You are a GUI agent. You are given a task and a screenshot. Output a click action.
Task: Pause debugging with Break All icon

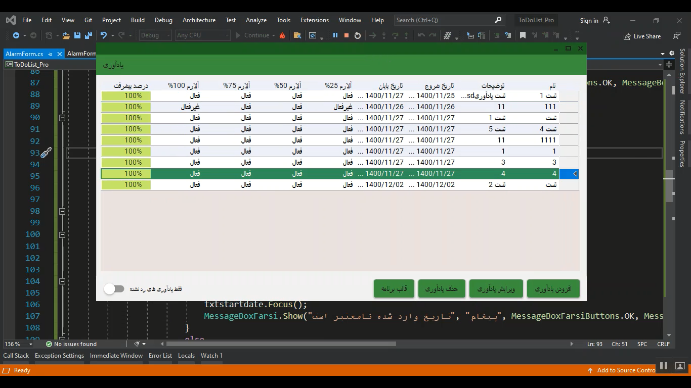tap(335, 35)
